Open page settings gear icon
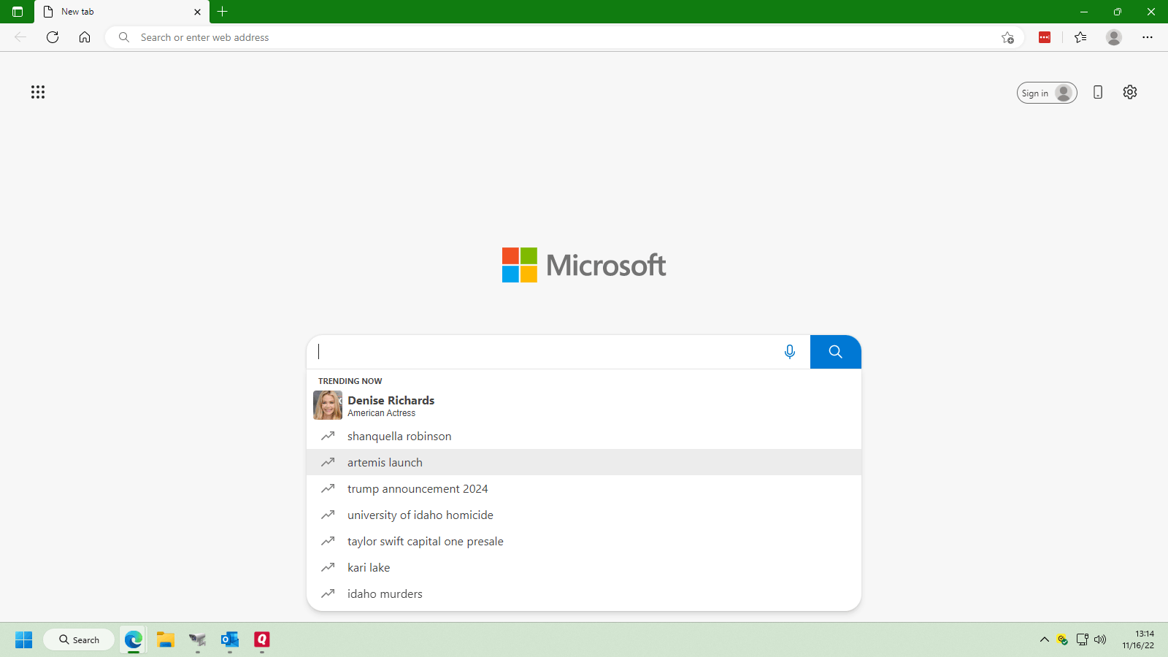 tap(1130, 92)
